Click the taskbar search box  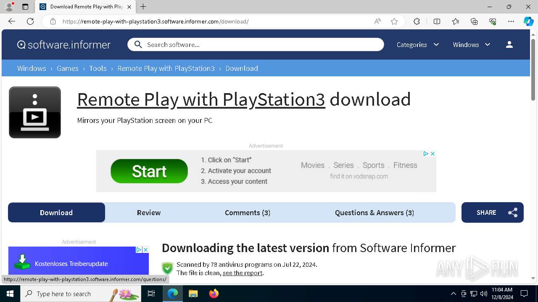[81, 294]
